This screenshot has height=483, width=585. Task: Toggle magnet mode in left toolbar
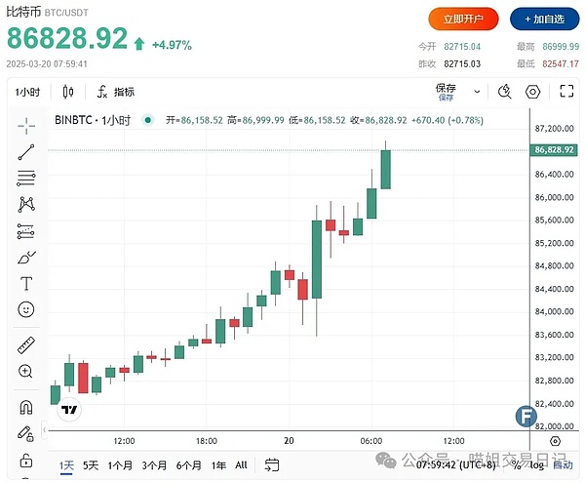click(26, 408)
